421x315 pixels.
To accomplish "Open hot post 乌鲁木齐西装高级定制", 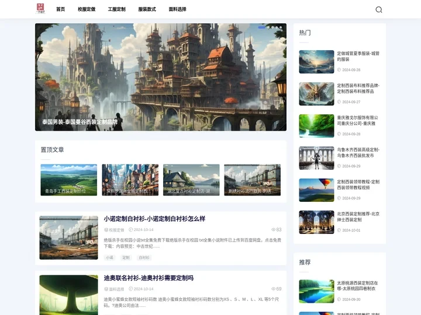I will pyautogui.click(x=358, y=153).
